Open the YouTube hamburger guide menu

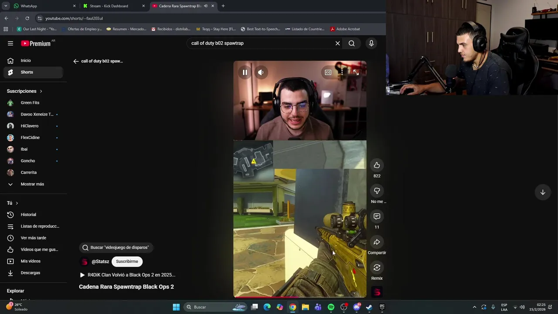(10, 43)
